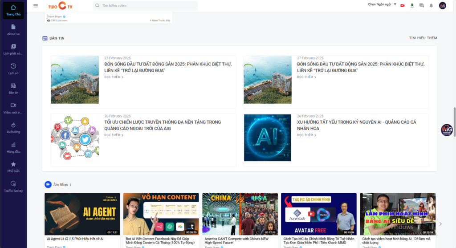Image resolution: width=456 pixels, height=248 pixels.
Task: Open left ĐÓN SÓNG ĐẦU TƯ article thumbnail
Action: 75,80
